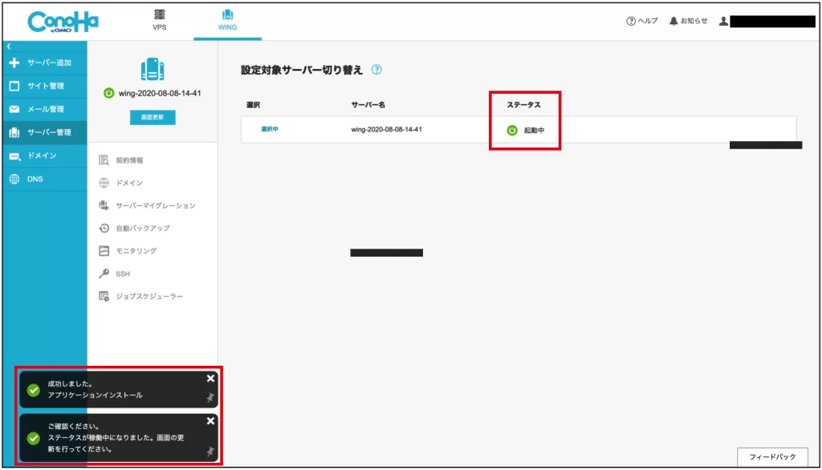The image size is (822, 470).
Task: Open the ヘルプ help link
Action: coord(642,21)
